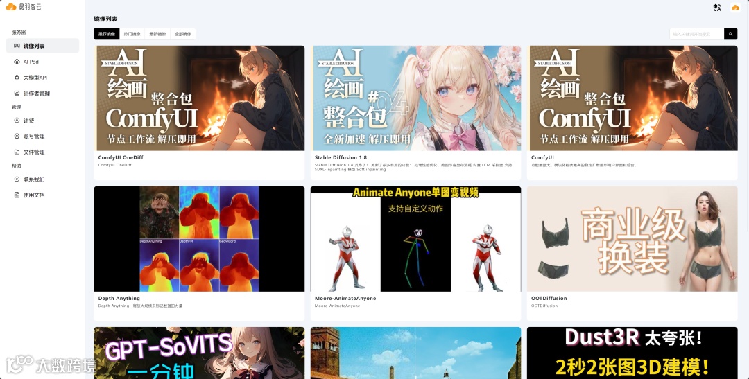
Task: Click the 计费 billing icon
Action: (17, 121)
